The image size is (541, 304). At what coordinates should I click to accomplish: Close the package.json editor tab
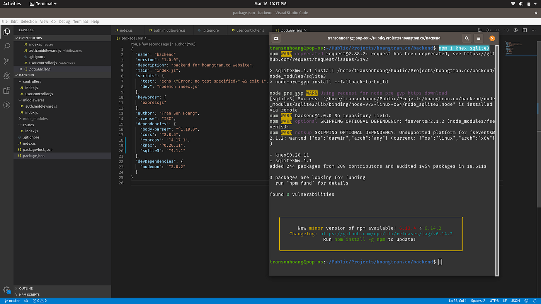[x=305, y=30]
